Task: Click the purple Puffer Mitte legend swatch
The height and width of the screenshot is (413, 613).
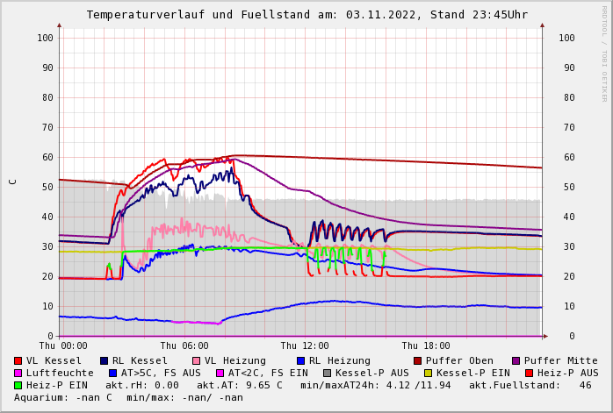Action: pyautogui.click(x=516, y=361)
